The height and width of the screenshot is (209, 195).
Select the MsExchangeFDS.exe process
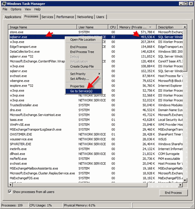coord(96,178)
